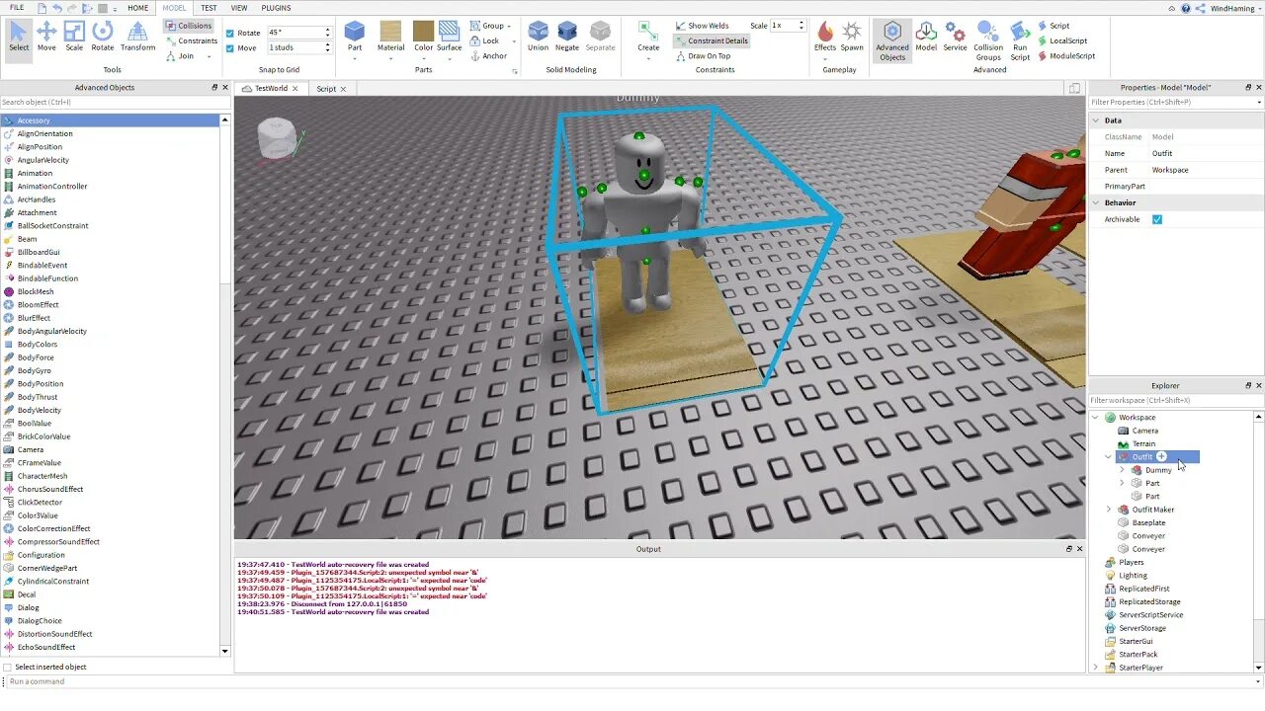
Task: Click the add-object plus icon beside Outfit
Action: point(1162,456)
